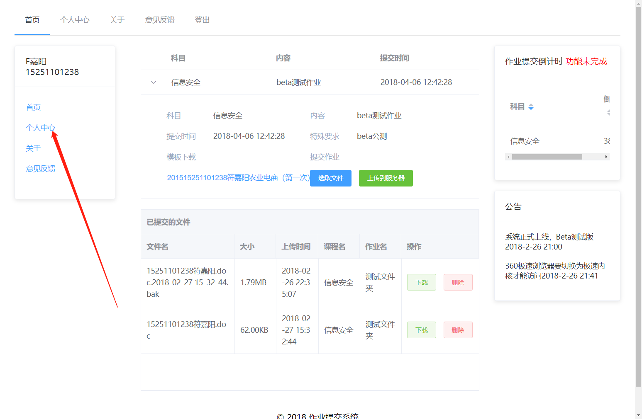The width and height of the screenshot is (642, 419).
Task: Open 意见反馈 sidebar link
Action: pos(41,169)
